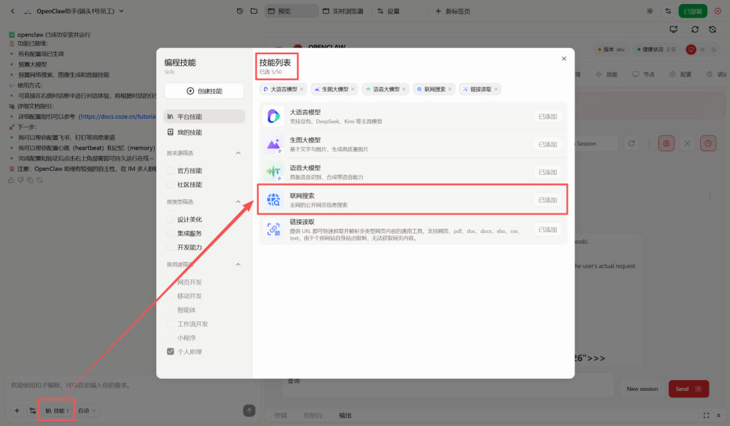Viewport: 730px width, 426px height.
Task: Check the 工作流开发 filter
Action: pyautogui.click(x=170, y=324)
